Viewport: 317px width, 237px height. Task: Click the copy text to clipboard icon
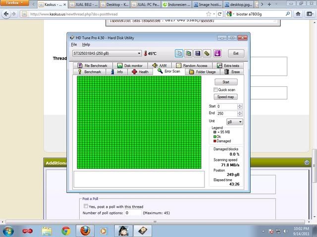pyautogui.click(x=179, y=53)
